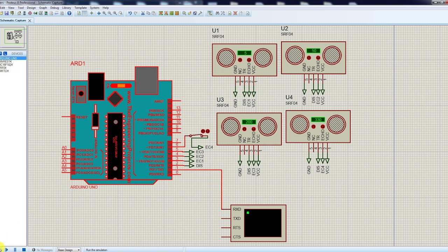Open the PCB Layout icon
Screen dimensions: 448x252
tap(30, 13)
